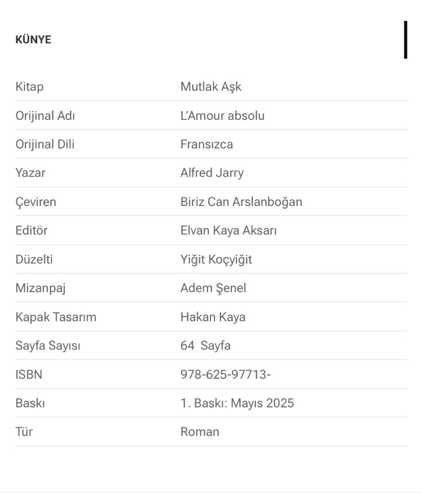Click cover designer Hakan Kaya
The image size is (422, 493).
point(213,317)
